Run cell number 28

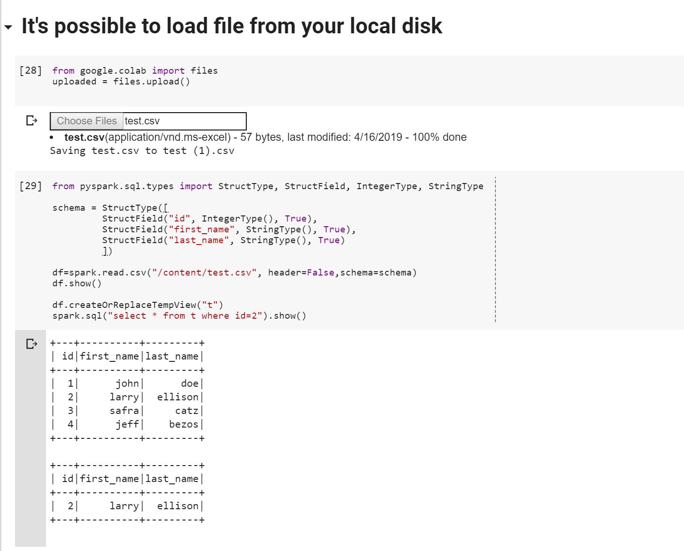coord(30,70)
